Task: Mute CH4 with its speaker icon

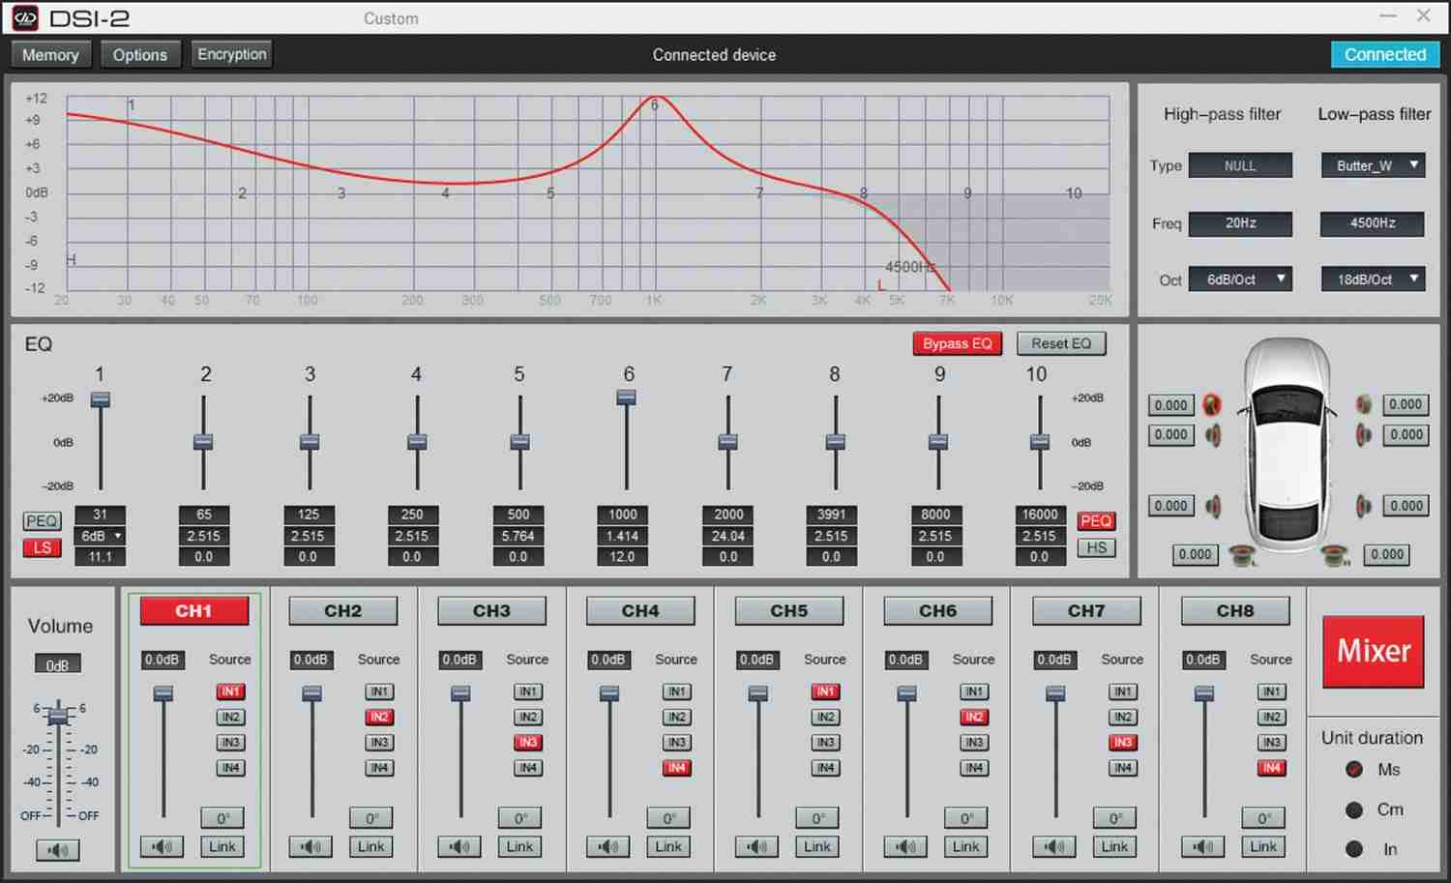Action: [608, 847]
